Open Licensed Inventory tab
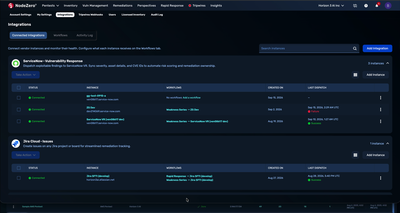Image resolution: width=400 pixels, height=213 pixels. [133, 15]
